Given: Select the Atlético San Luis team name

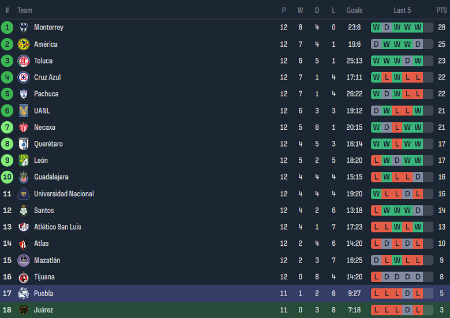Looking at the screenshot, I should 57,227.
